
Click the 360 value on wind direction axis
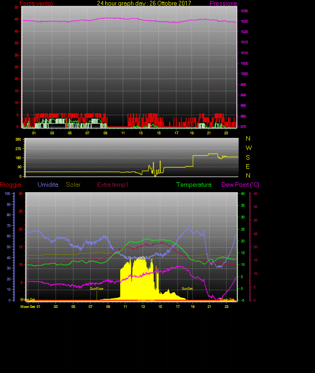19,139
